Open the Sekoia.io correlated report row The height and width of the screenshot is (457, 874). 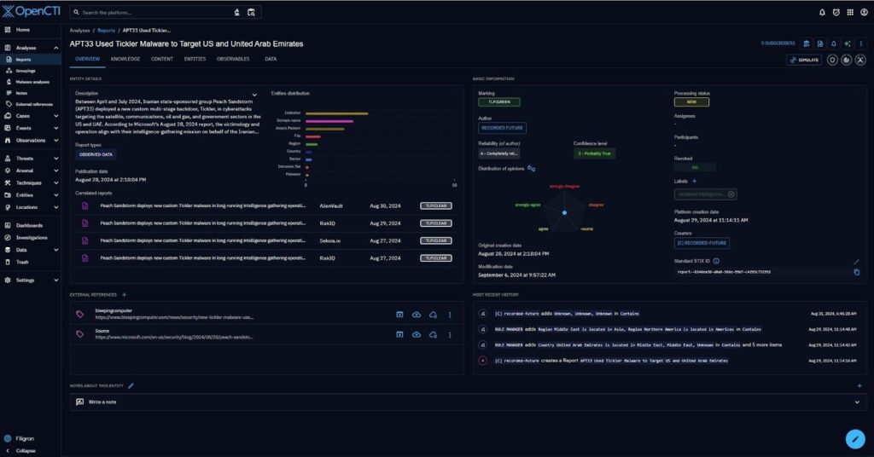[x=267, y=240]
